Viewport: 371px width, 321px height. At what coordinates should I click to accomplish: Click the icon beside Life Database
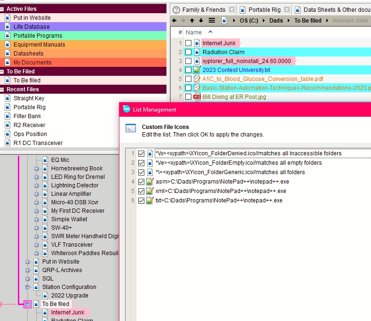[8, 26]
